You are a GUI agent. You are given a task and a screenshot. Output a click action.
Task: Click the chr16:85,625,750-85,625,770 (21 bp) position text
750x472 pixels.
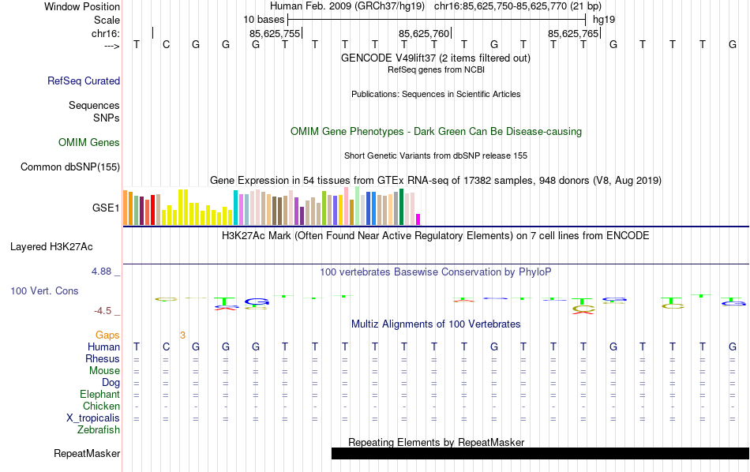[518, 6]
